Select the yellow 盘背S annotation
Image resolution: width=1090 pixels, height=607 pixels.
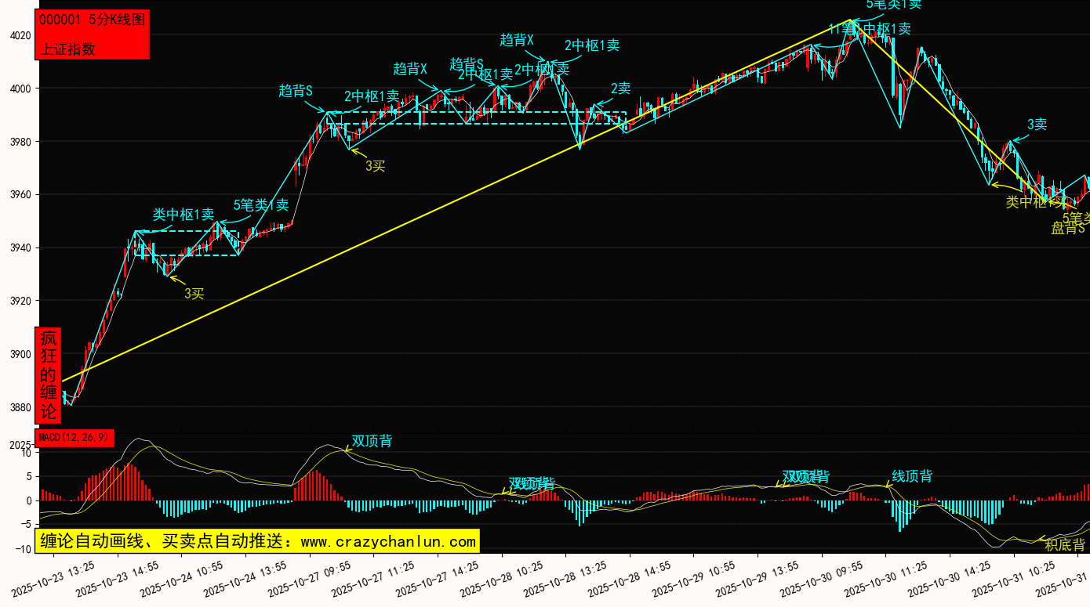1067,229
